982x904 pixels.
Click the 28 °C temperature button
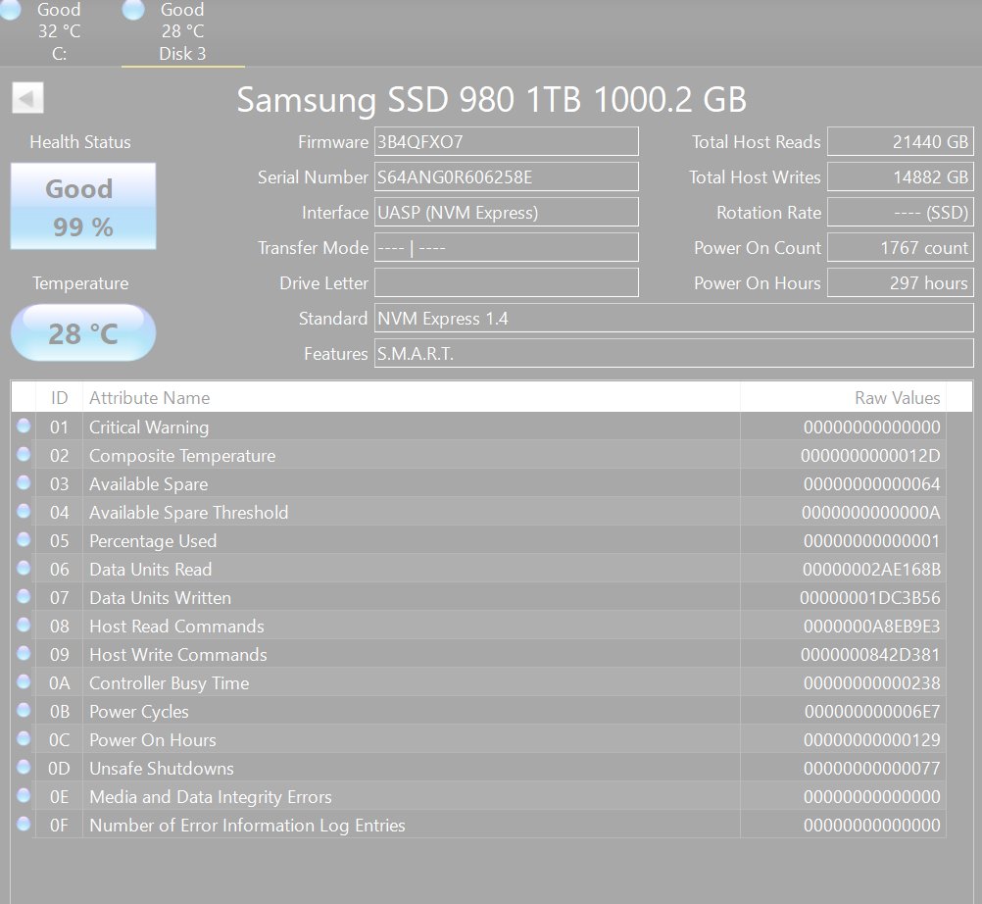(83, 332)
